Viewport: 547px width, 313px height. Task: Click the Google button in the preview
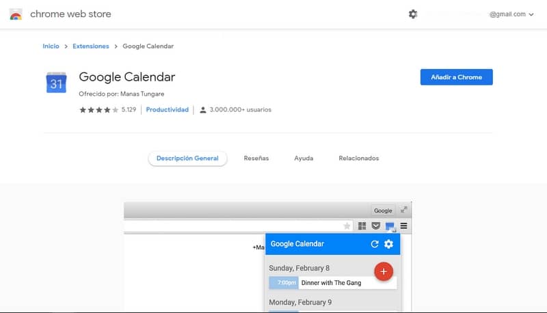(x=383, y=210)
